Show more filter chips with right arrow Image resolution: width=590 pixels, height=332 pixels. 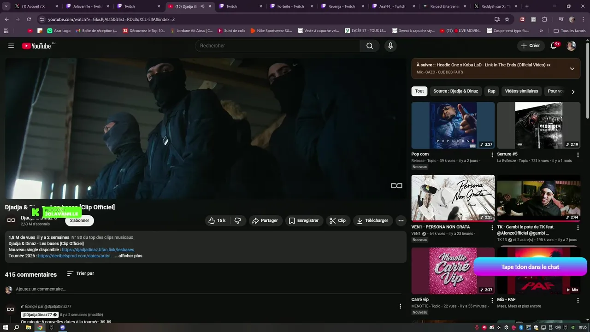pos(573,91)
